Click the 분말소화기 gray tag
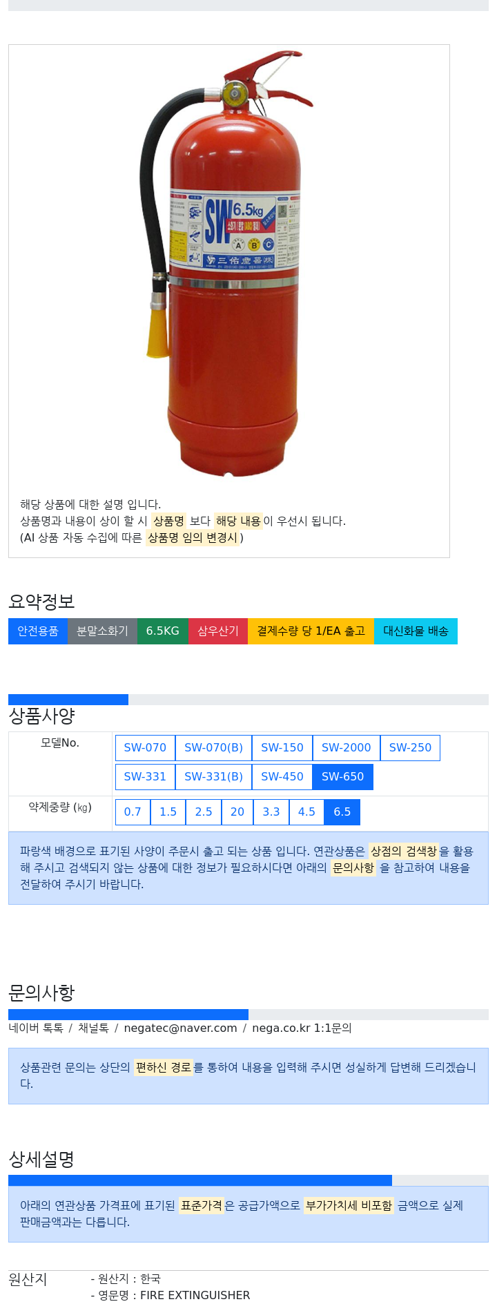This screenshot has width=497, height=1304. 102,631
